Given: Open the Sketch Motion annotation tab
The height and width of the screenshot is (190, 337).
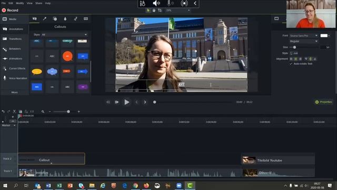Looking at the screenshot, I should click(75, 19).
